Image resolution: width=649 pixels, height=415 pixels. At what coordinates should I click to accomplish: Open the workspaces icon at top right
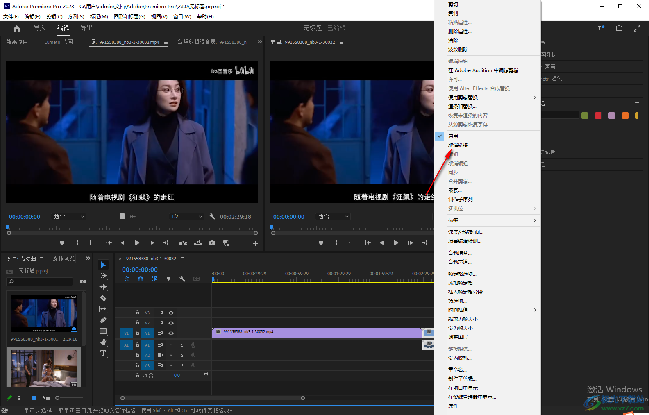(x=601, y=28)
